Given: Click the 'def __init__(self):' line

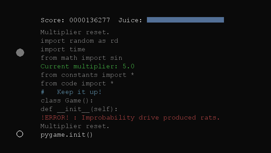Looking at the screenshot, I should click(x=79, y=109).
